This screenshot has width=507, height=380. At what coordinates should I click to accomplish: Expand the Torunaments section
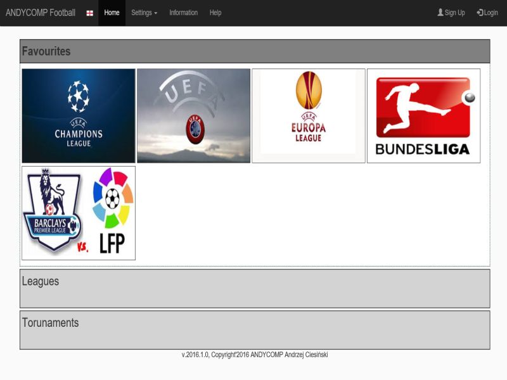tap(255, 330)
